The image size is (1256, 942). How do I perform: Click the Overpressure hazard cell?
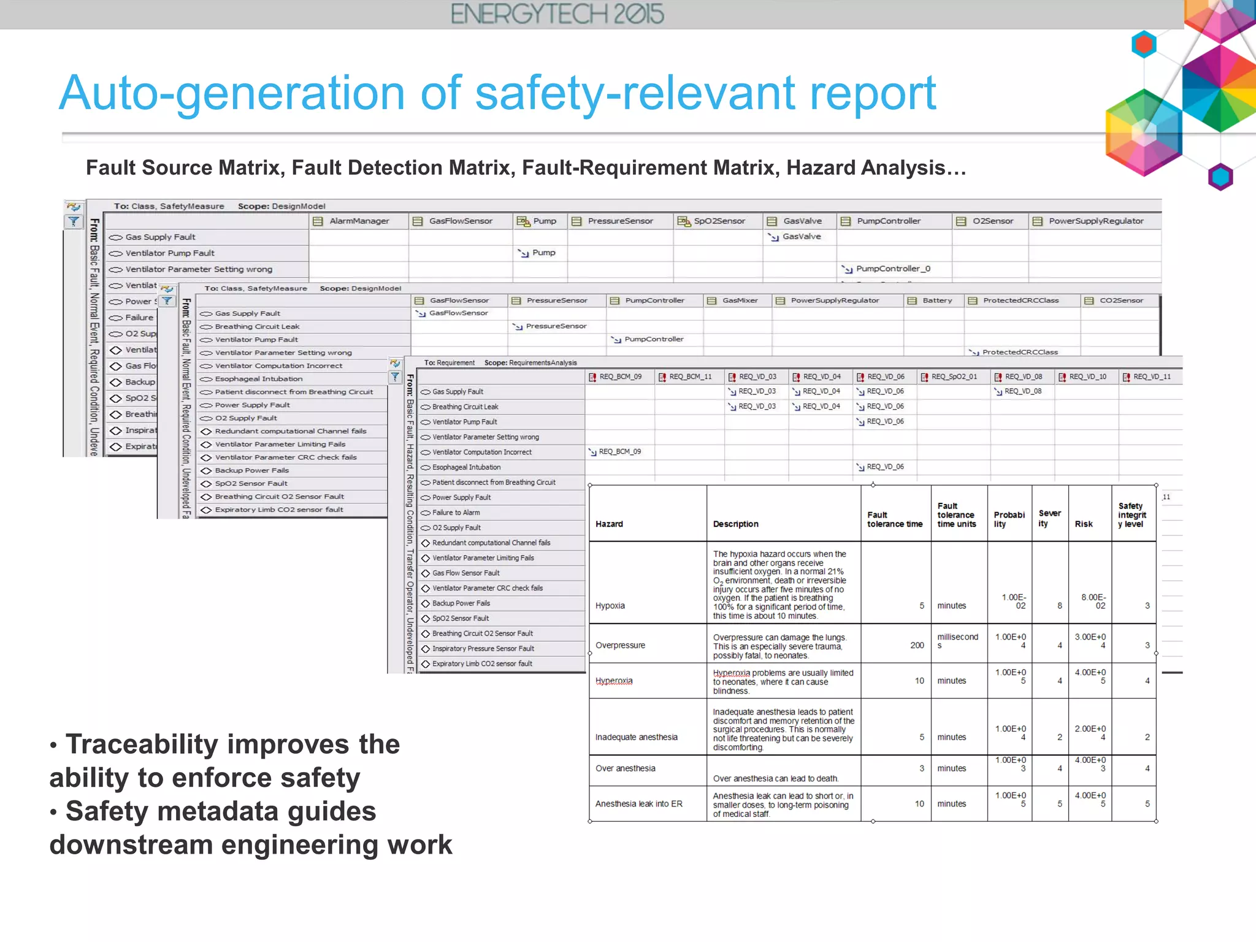click(648, 644)
